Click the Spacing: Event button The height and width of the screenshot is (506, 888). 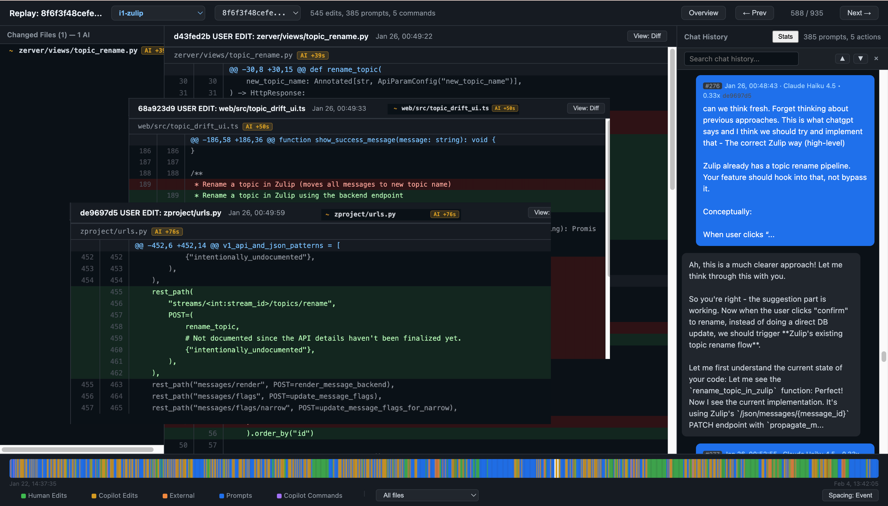click(850, 495)
